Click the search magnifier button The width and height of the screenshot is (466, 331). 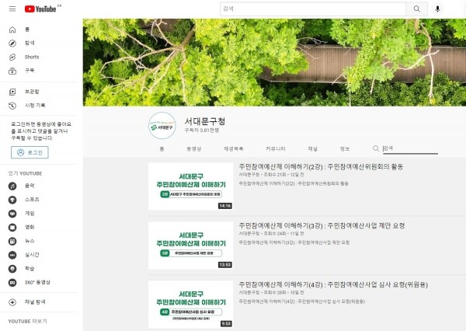416,9
